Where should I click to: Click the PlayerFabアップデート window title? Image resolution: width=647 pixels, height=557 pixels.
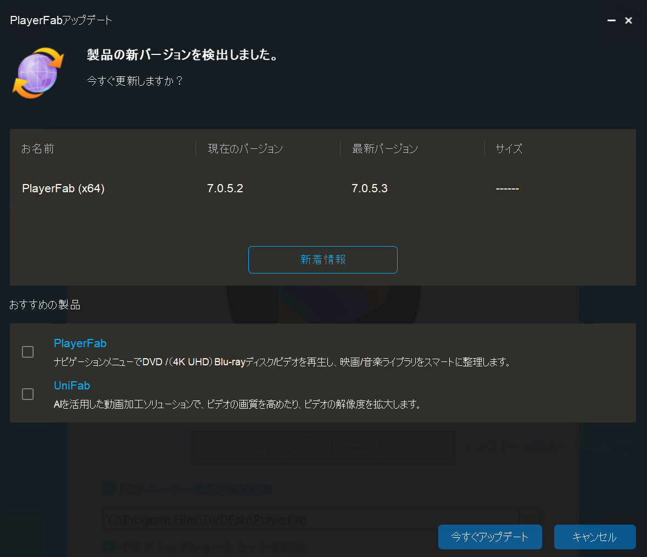[x=61, y=20]
